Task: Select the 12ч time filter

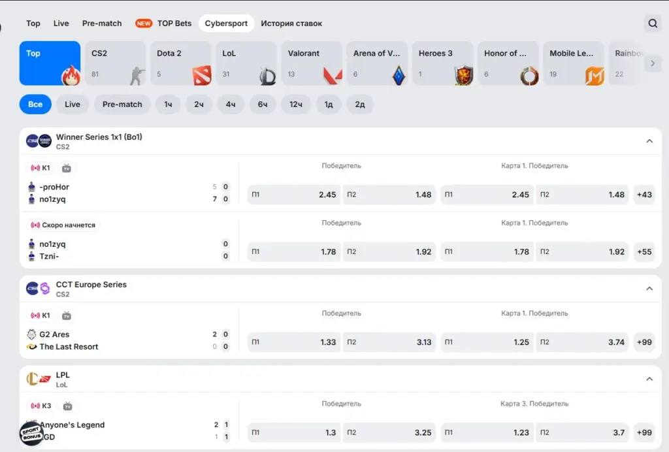Action: click(x=296, y=104)
